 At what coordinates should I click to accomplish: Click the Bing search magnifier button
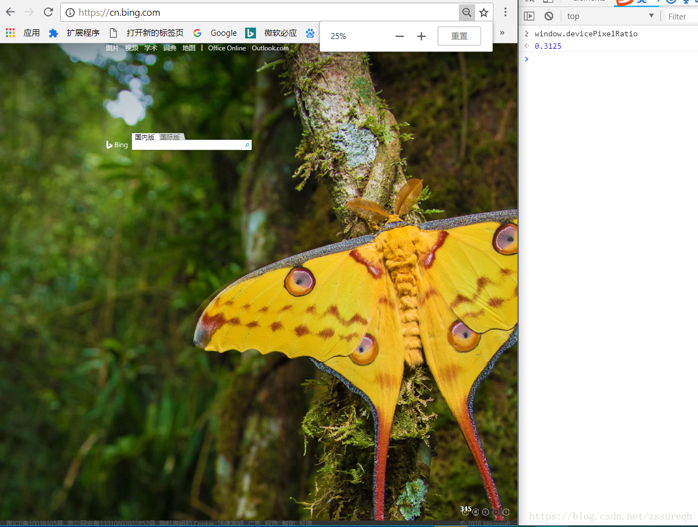click(x=247, y=145)
